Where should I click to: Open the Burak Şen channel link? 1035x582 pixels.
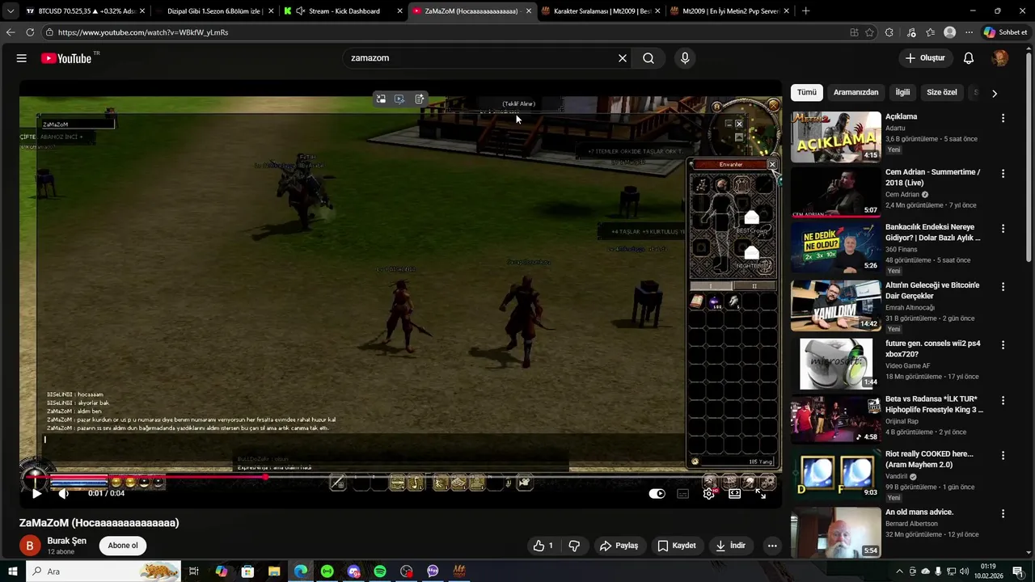(x=66, y=541)
